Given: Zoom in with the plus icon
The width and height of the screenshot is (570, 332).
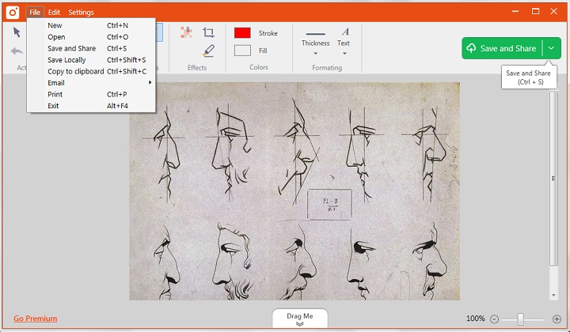Looking at the screenshot, I should [557, 319].
